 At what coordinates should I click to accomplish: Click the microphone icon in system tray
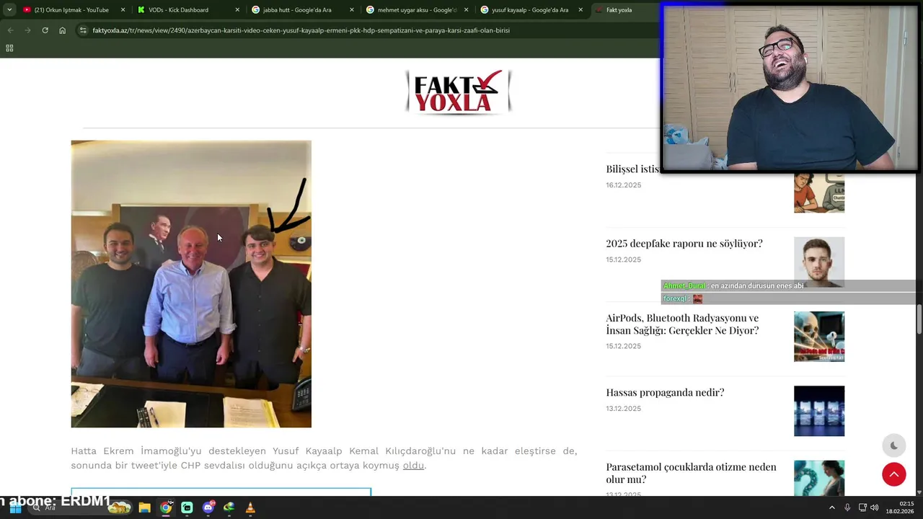click(x=847, y=507)
